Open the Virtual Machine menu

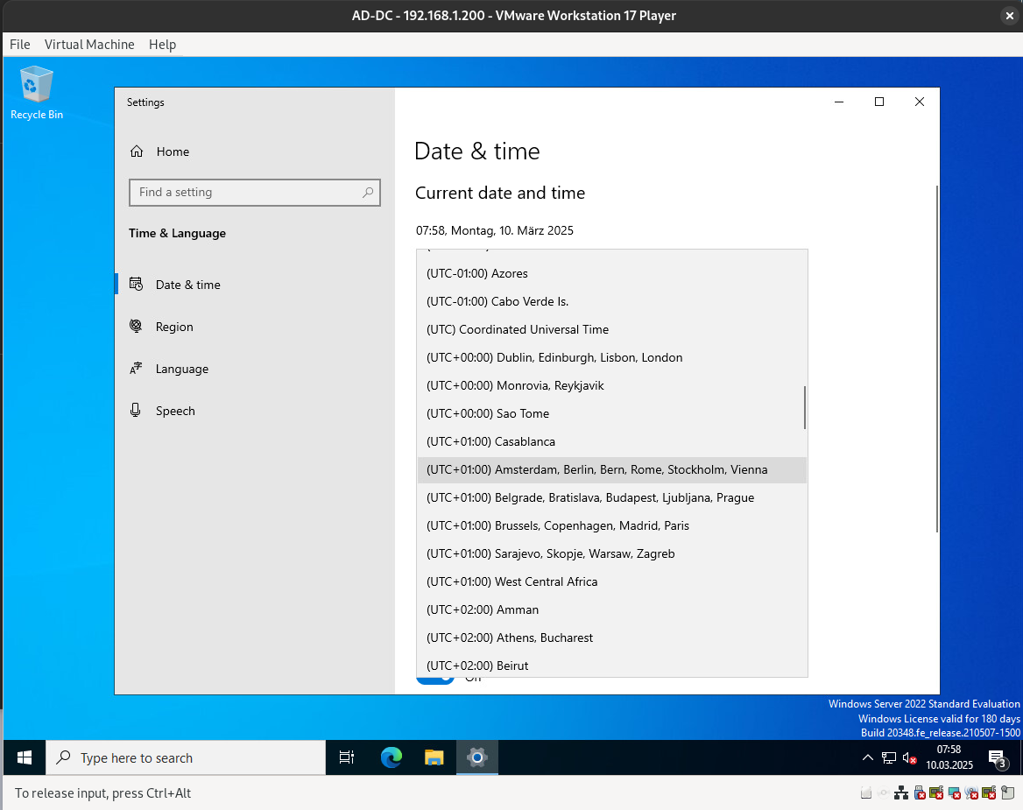pos(89,44)
